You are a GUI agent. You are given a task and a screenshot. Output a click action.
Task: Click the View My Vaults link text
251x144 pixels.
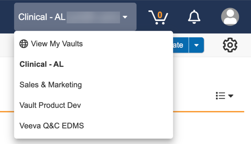tap(57, 44)
